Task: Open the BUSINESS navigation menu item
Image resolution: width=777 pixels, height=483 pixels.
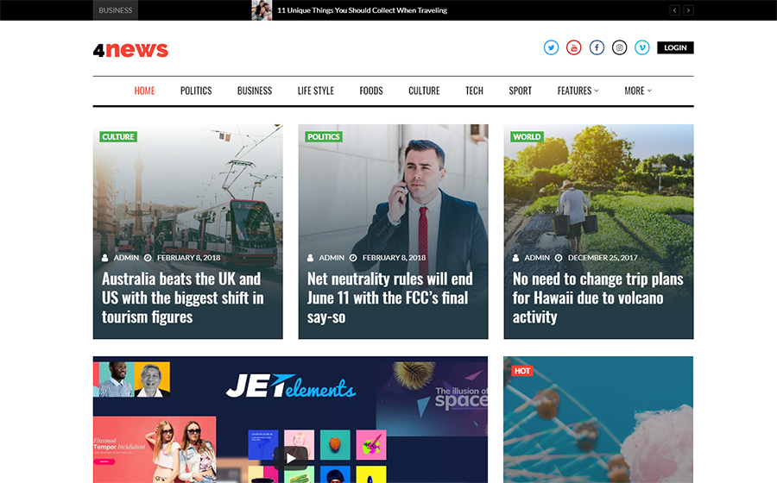Action: click(255, 91)
